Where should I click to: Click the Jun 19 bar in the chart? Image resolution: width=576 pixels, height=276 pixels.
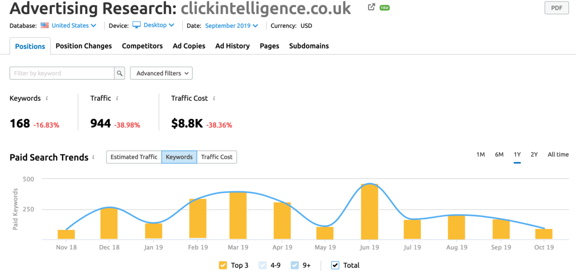(x=370, y=211)
